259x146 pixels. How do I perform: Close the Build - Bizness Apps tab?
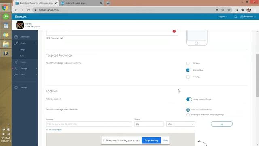[101, 3]
